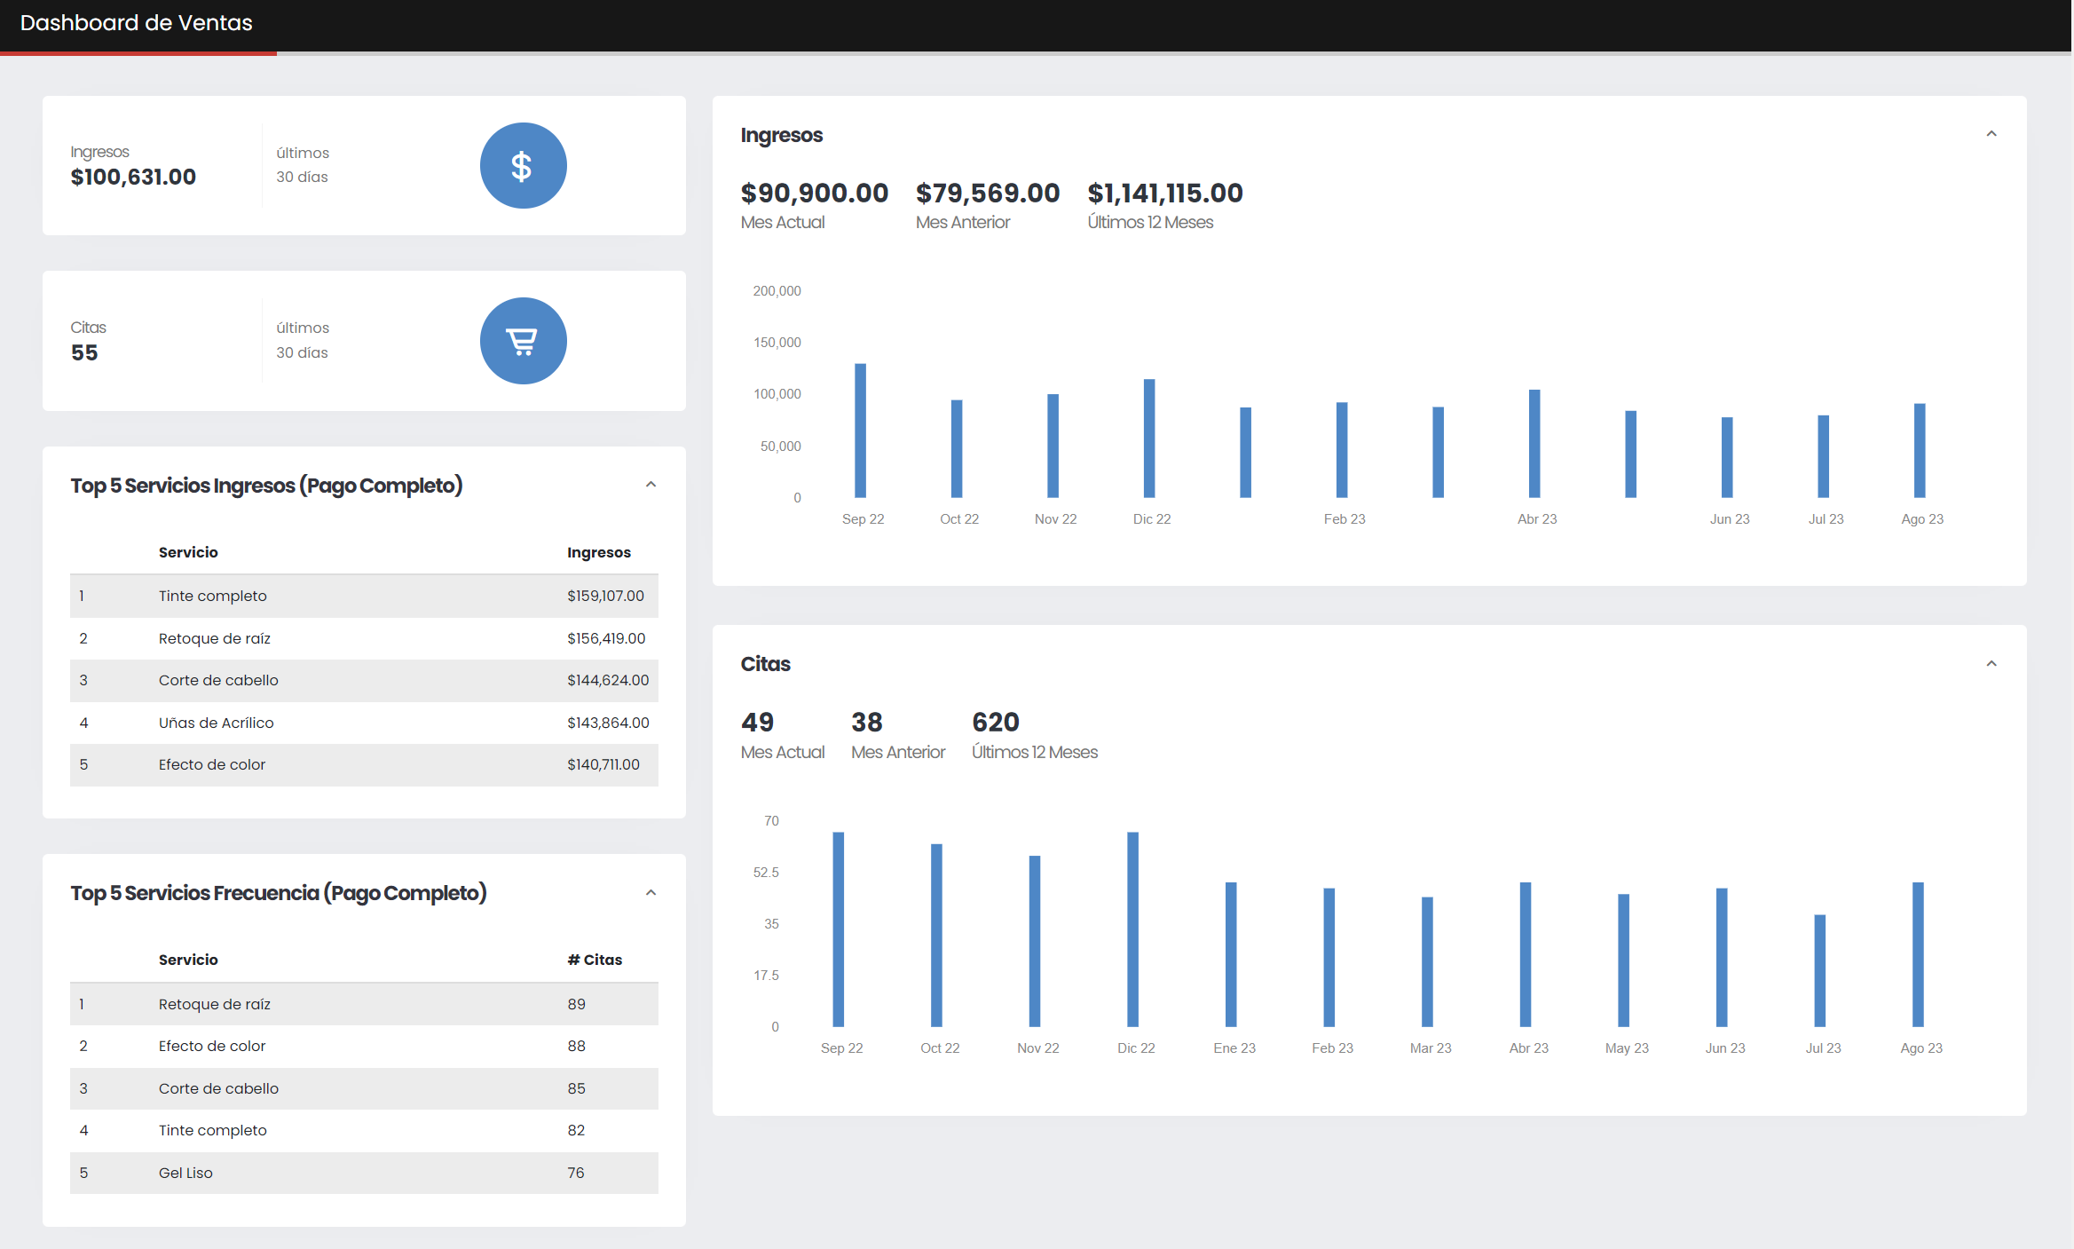Click the Ago 23 bar in Ingresos chart
The height and width of the screenshot is (1249, 2074).
(x=1920, y=451)
